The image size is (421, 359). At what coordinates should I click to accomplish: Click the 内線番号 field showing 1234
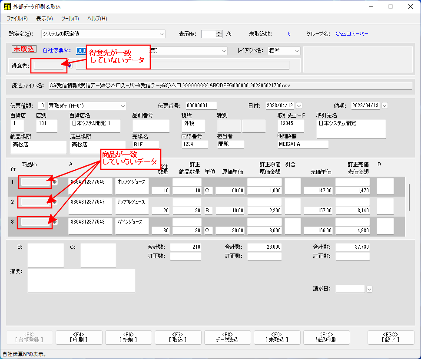coord(195,145)
